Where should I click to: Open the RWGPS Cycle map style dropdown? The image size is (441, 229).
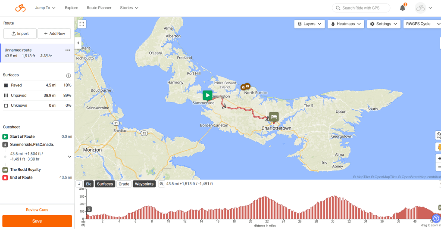421,24
